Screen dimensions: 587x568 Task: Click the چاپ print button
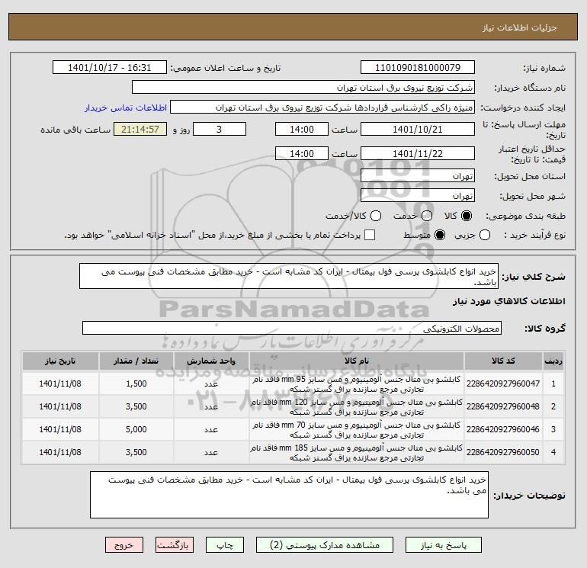(x=225, y=545)
